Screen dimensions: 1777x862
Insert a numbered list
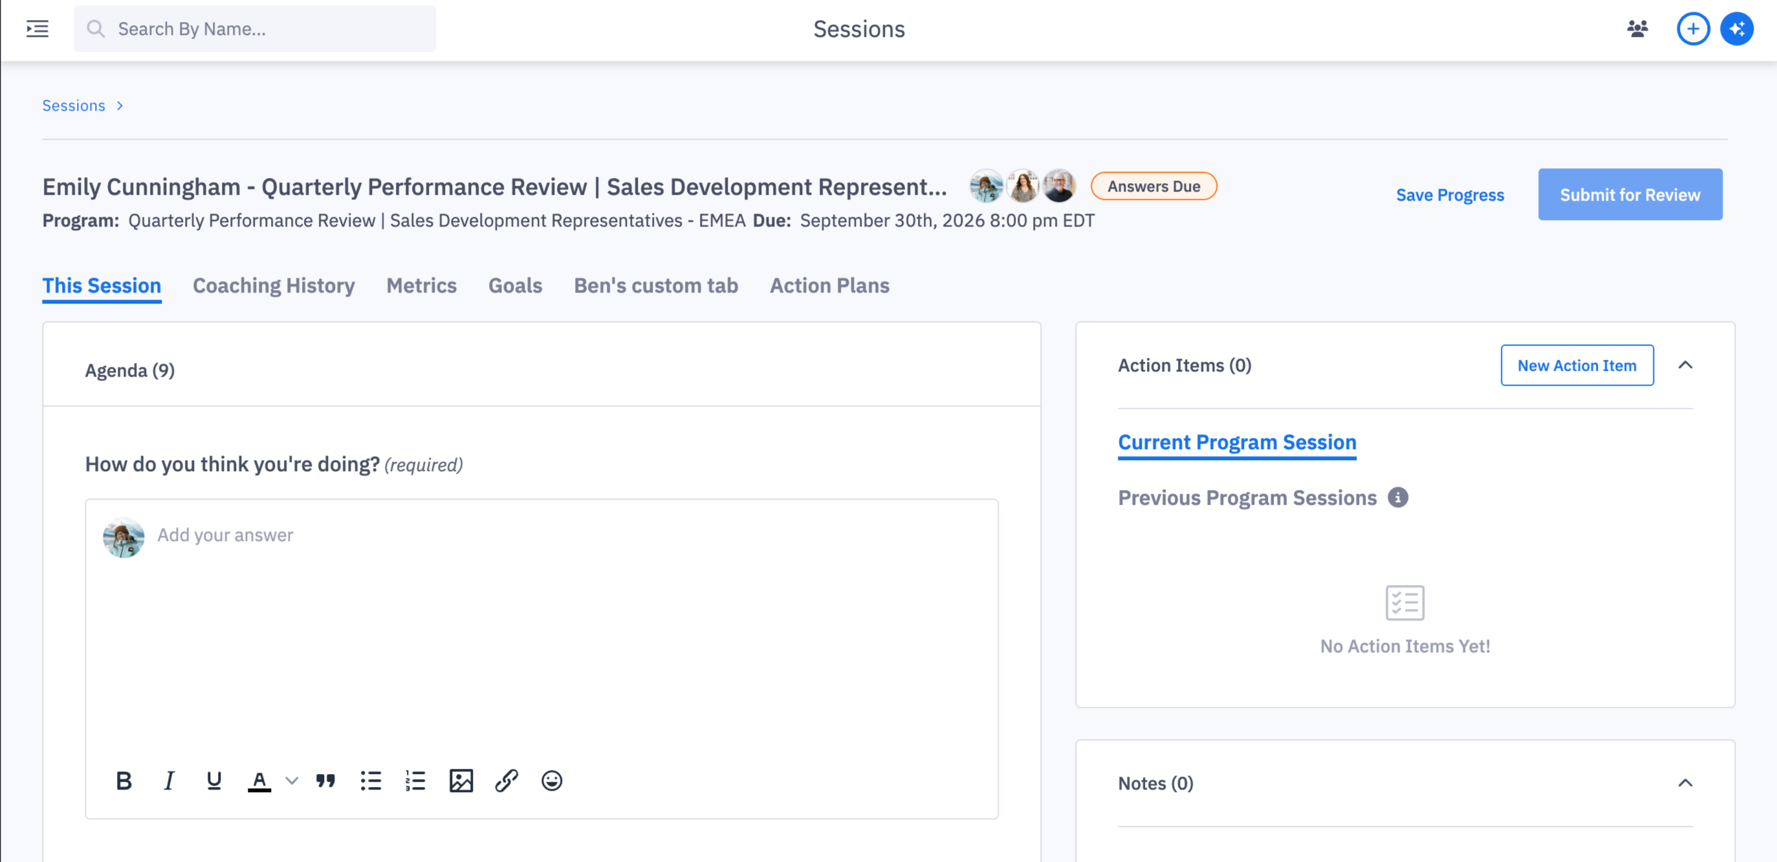click(415, 780)
